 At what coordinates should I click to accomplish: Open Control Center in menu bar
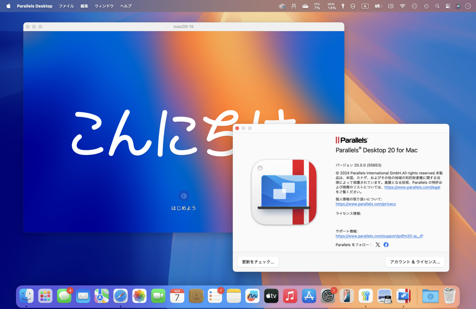(x=448, y=6)
